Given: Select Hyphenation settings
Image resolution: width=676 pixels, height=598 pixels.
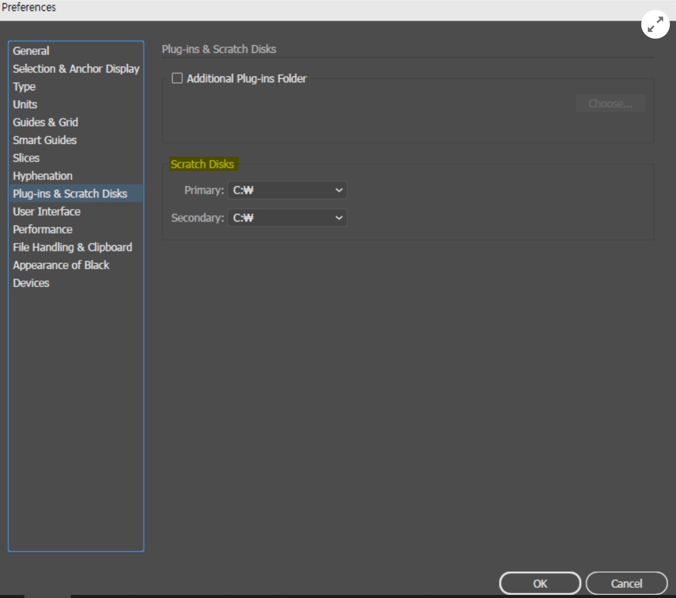Looking at the screenshot, I should click(x=42, y=176).
